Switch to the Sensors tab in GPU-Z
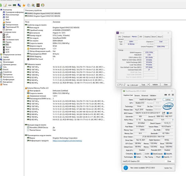The width and height of the screenshot is (186, 176). tap(137, 96)
